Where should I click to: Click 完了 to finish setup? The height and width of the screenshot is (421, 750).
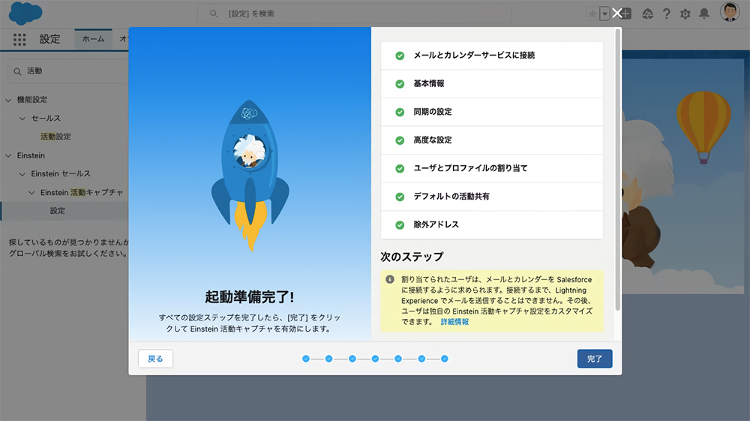(x=595, y=359)
